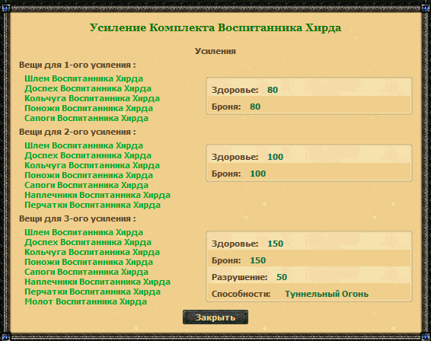Image resolution: width=431 pixels, height=341 pixels.
Task: Open Молот Воспитанника Хирда link
Action: click(85, 301)
